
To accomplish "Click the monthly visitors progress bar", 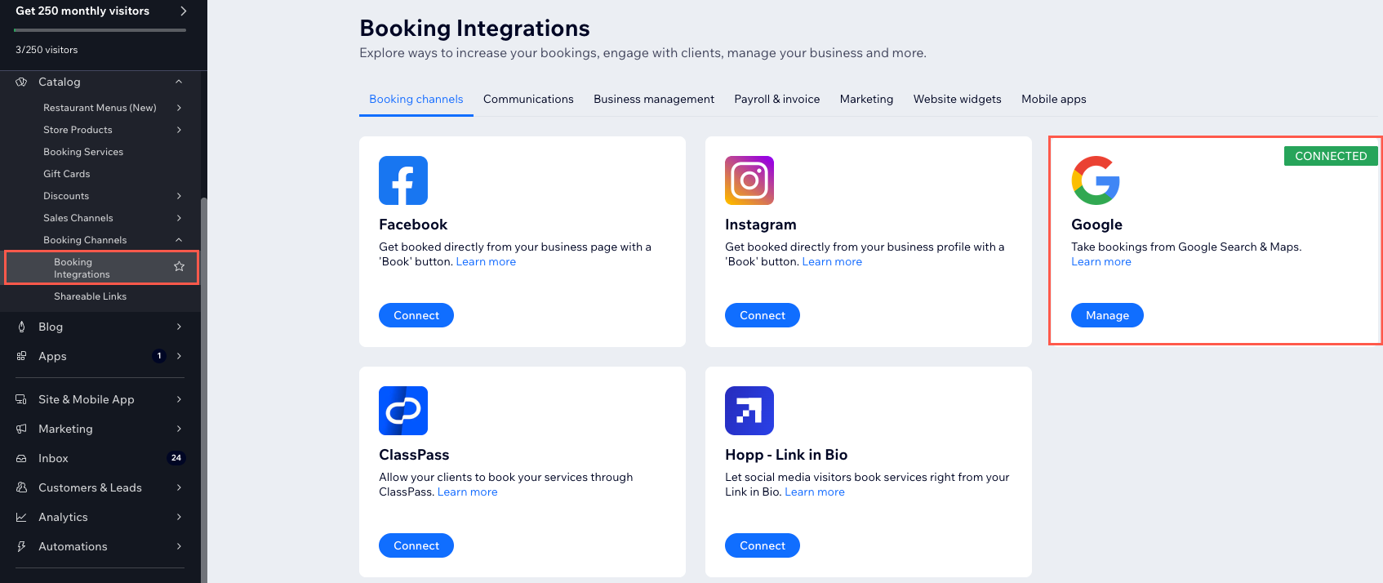I will (x=100, y=30).
